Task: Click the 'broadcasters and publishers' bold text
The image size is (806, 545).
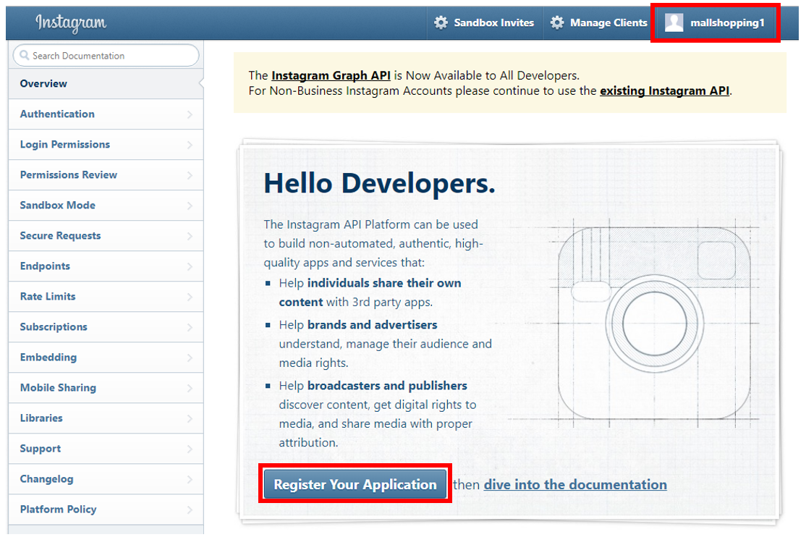Action: (x=387, y=386)
